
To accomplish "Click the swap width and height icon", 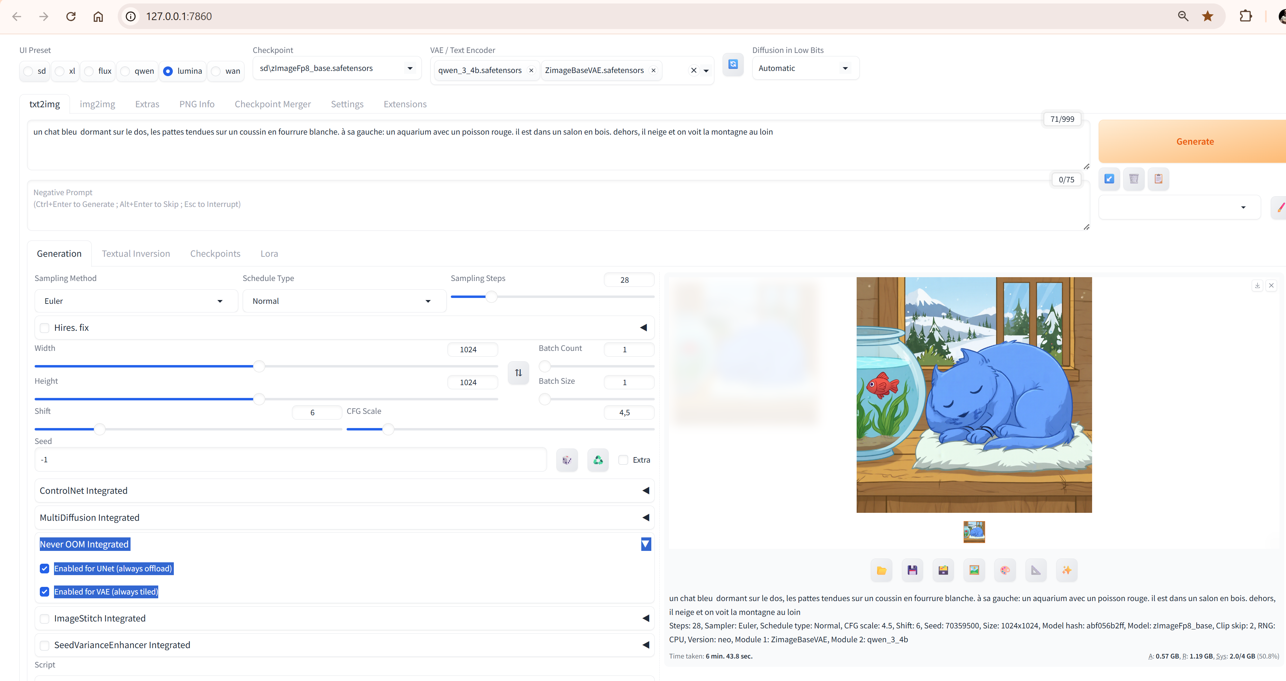I will coord(518,372).
